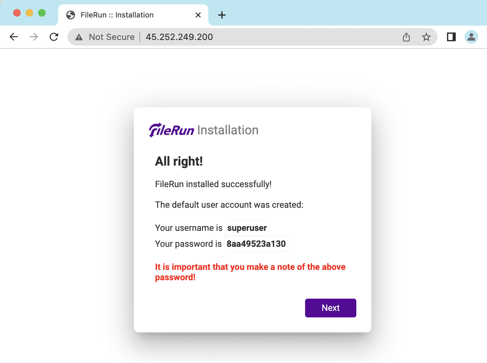Image resolution: width=487 pixels, height=363 pixels.
Task: Click the superuser username box
Action: click(247, 228)
